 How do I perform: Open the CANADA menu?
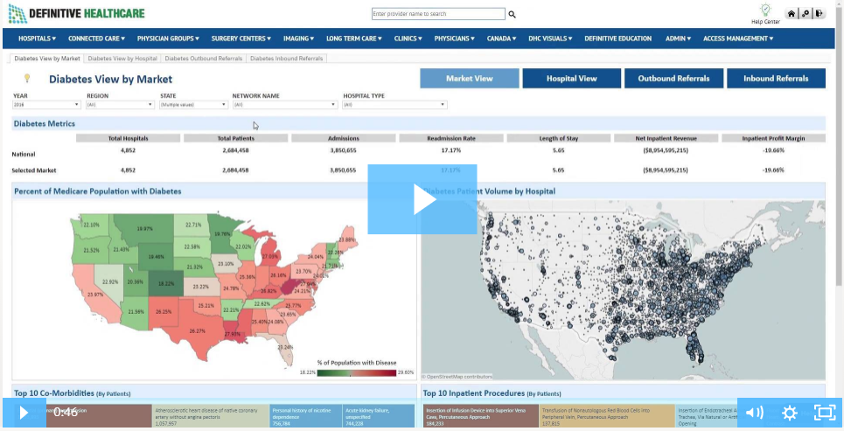(x=502, y=38)
